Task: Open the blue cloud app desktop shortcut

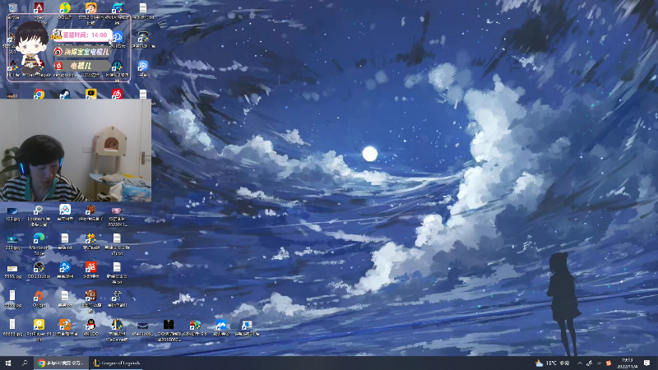Action: click(117, 39)
